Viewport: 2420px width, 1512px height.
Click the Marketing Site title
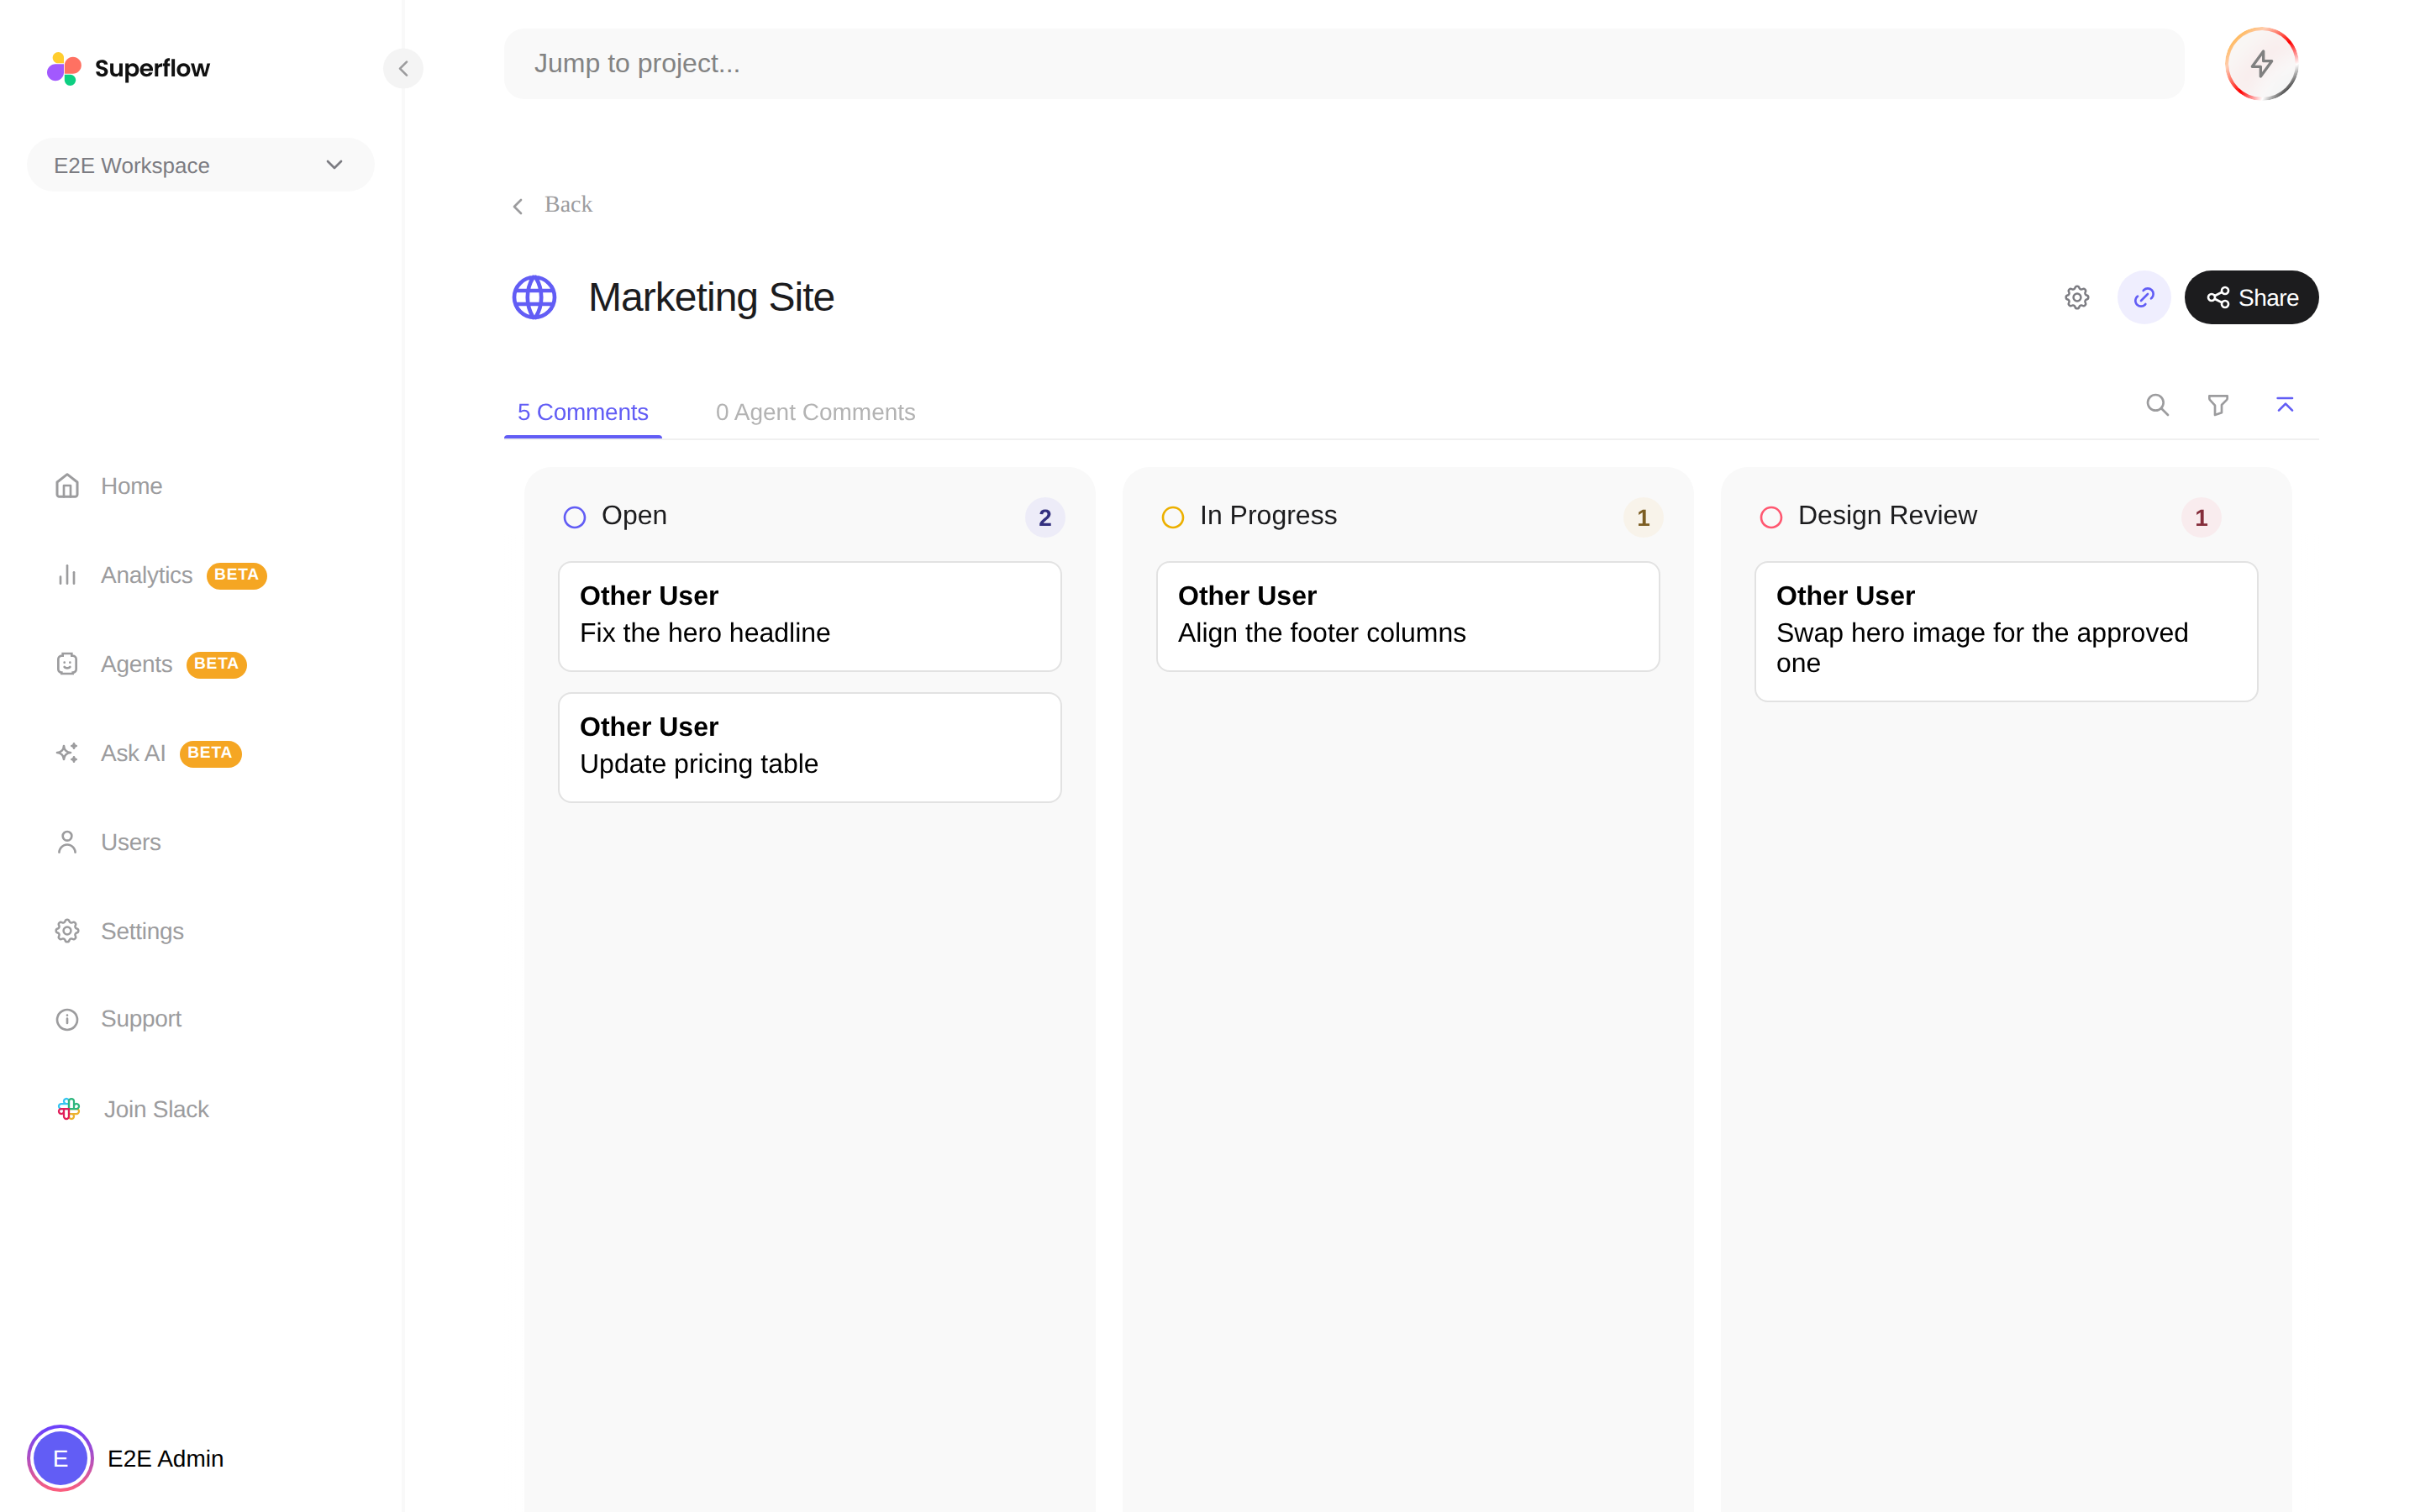point(711,297)
